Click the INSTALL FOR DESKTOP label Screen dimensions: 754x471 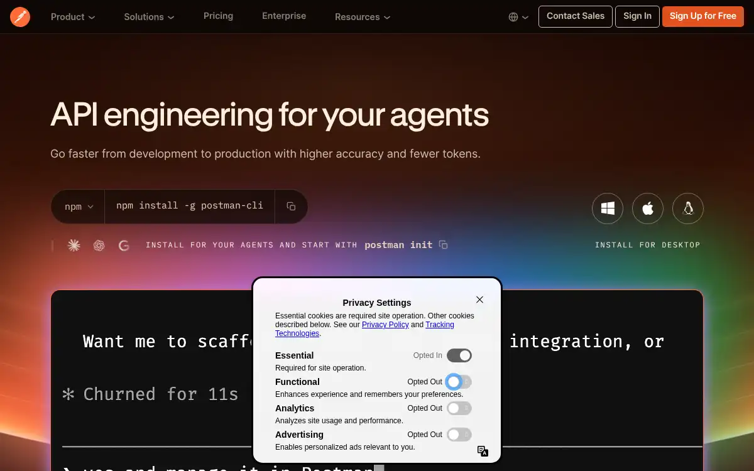[x=647, y=245]
